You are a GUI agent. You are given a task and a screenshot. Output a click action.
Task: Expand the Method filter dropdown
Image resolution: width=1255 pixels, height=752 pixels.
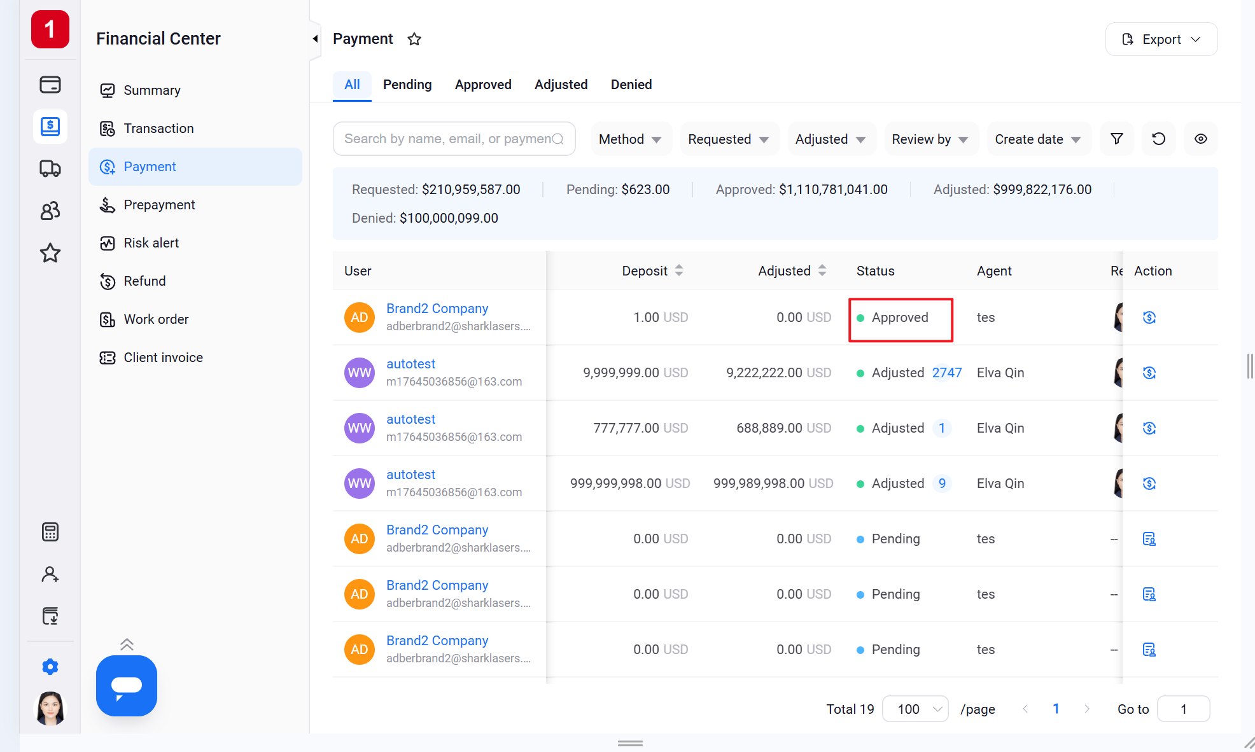pos(631,139)
